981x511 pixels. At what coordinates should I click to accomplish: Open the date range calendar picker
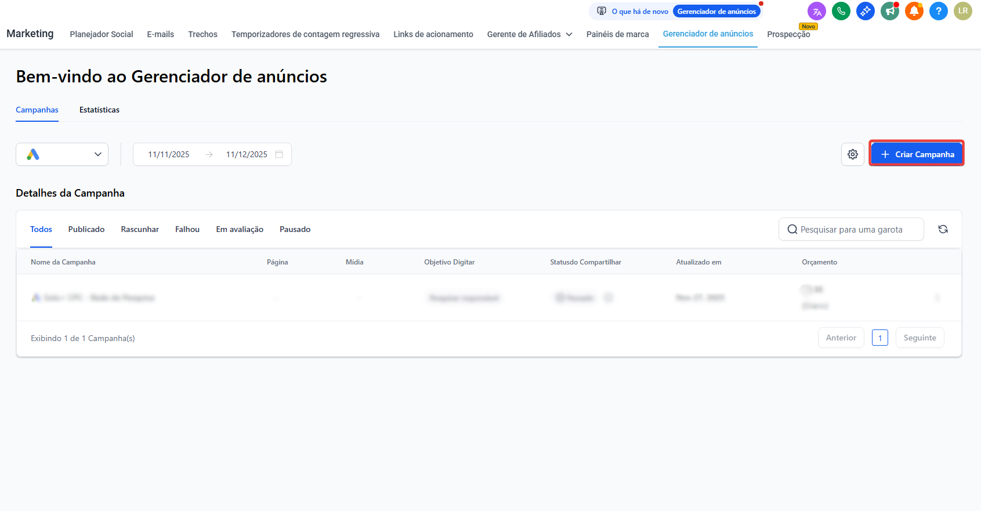pyautogui.click(x=279, y=154)
